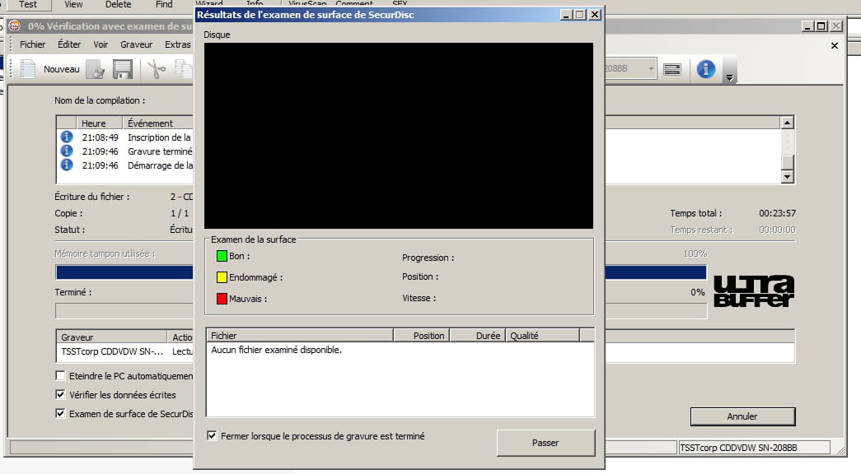Click the event log scrollbar thumb
The image size is (861, 474).
point(788,162)
